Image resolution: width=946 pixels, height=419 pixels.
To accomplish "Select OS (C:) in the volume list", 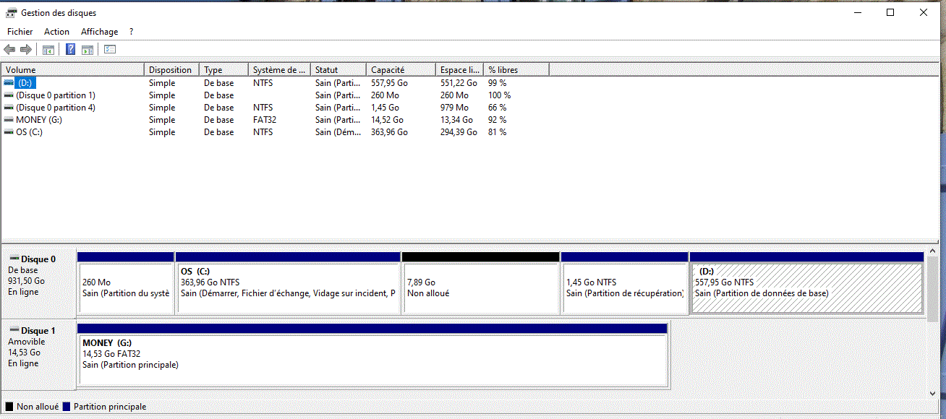I will click(29, 132).
